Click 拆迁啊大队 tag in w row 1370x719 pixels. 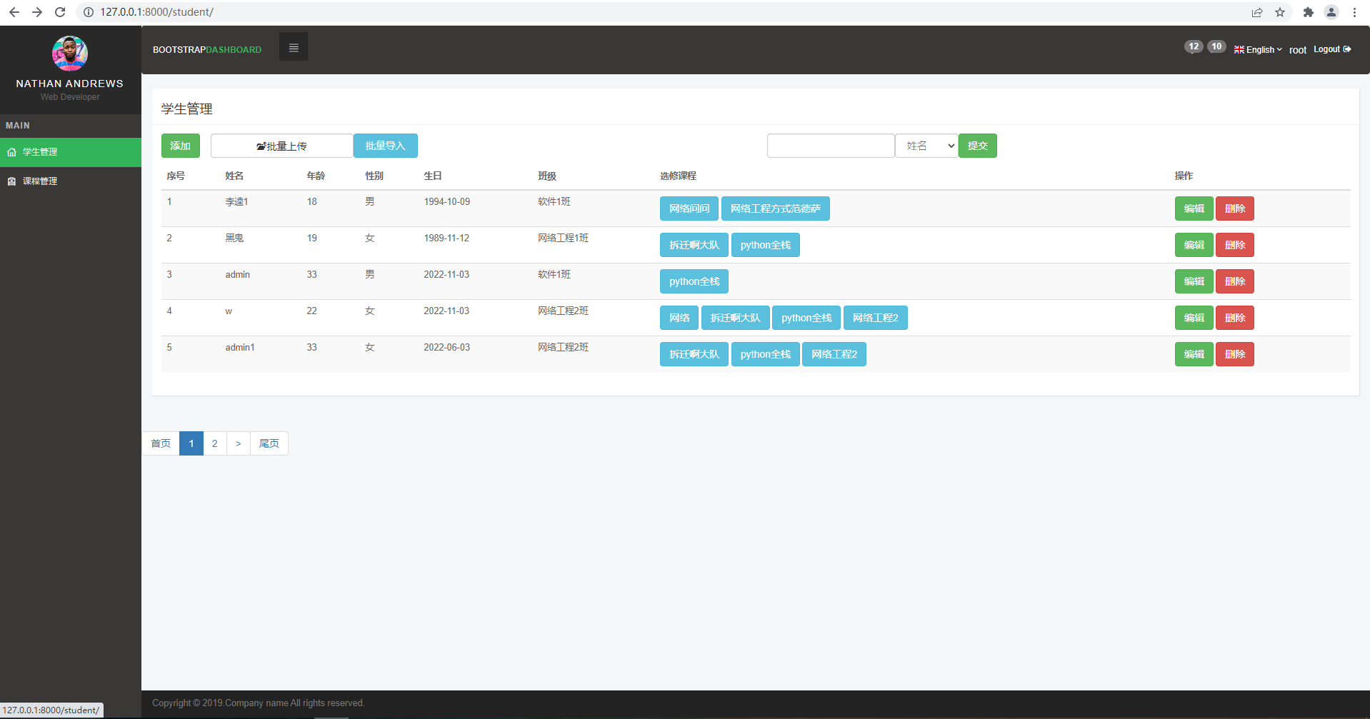tap(736, 318)
